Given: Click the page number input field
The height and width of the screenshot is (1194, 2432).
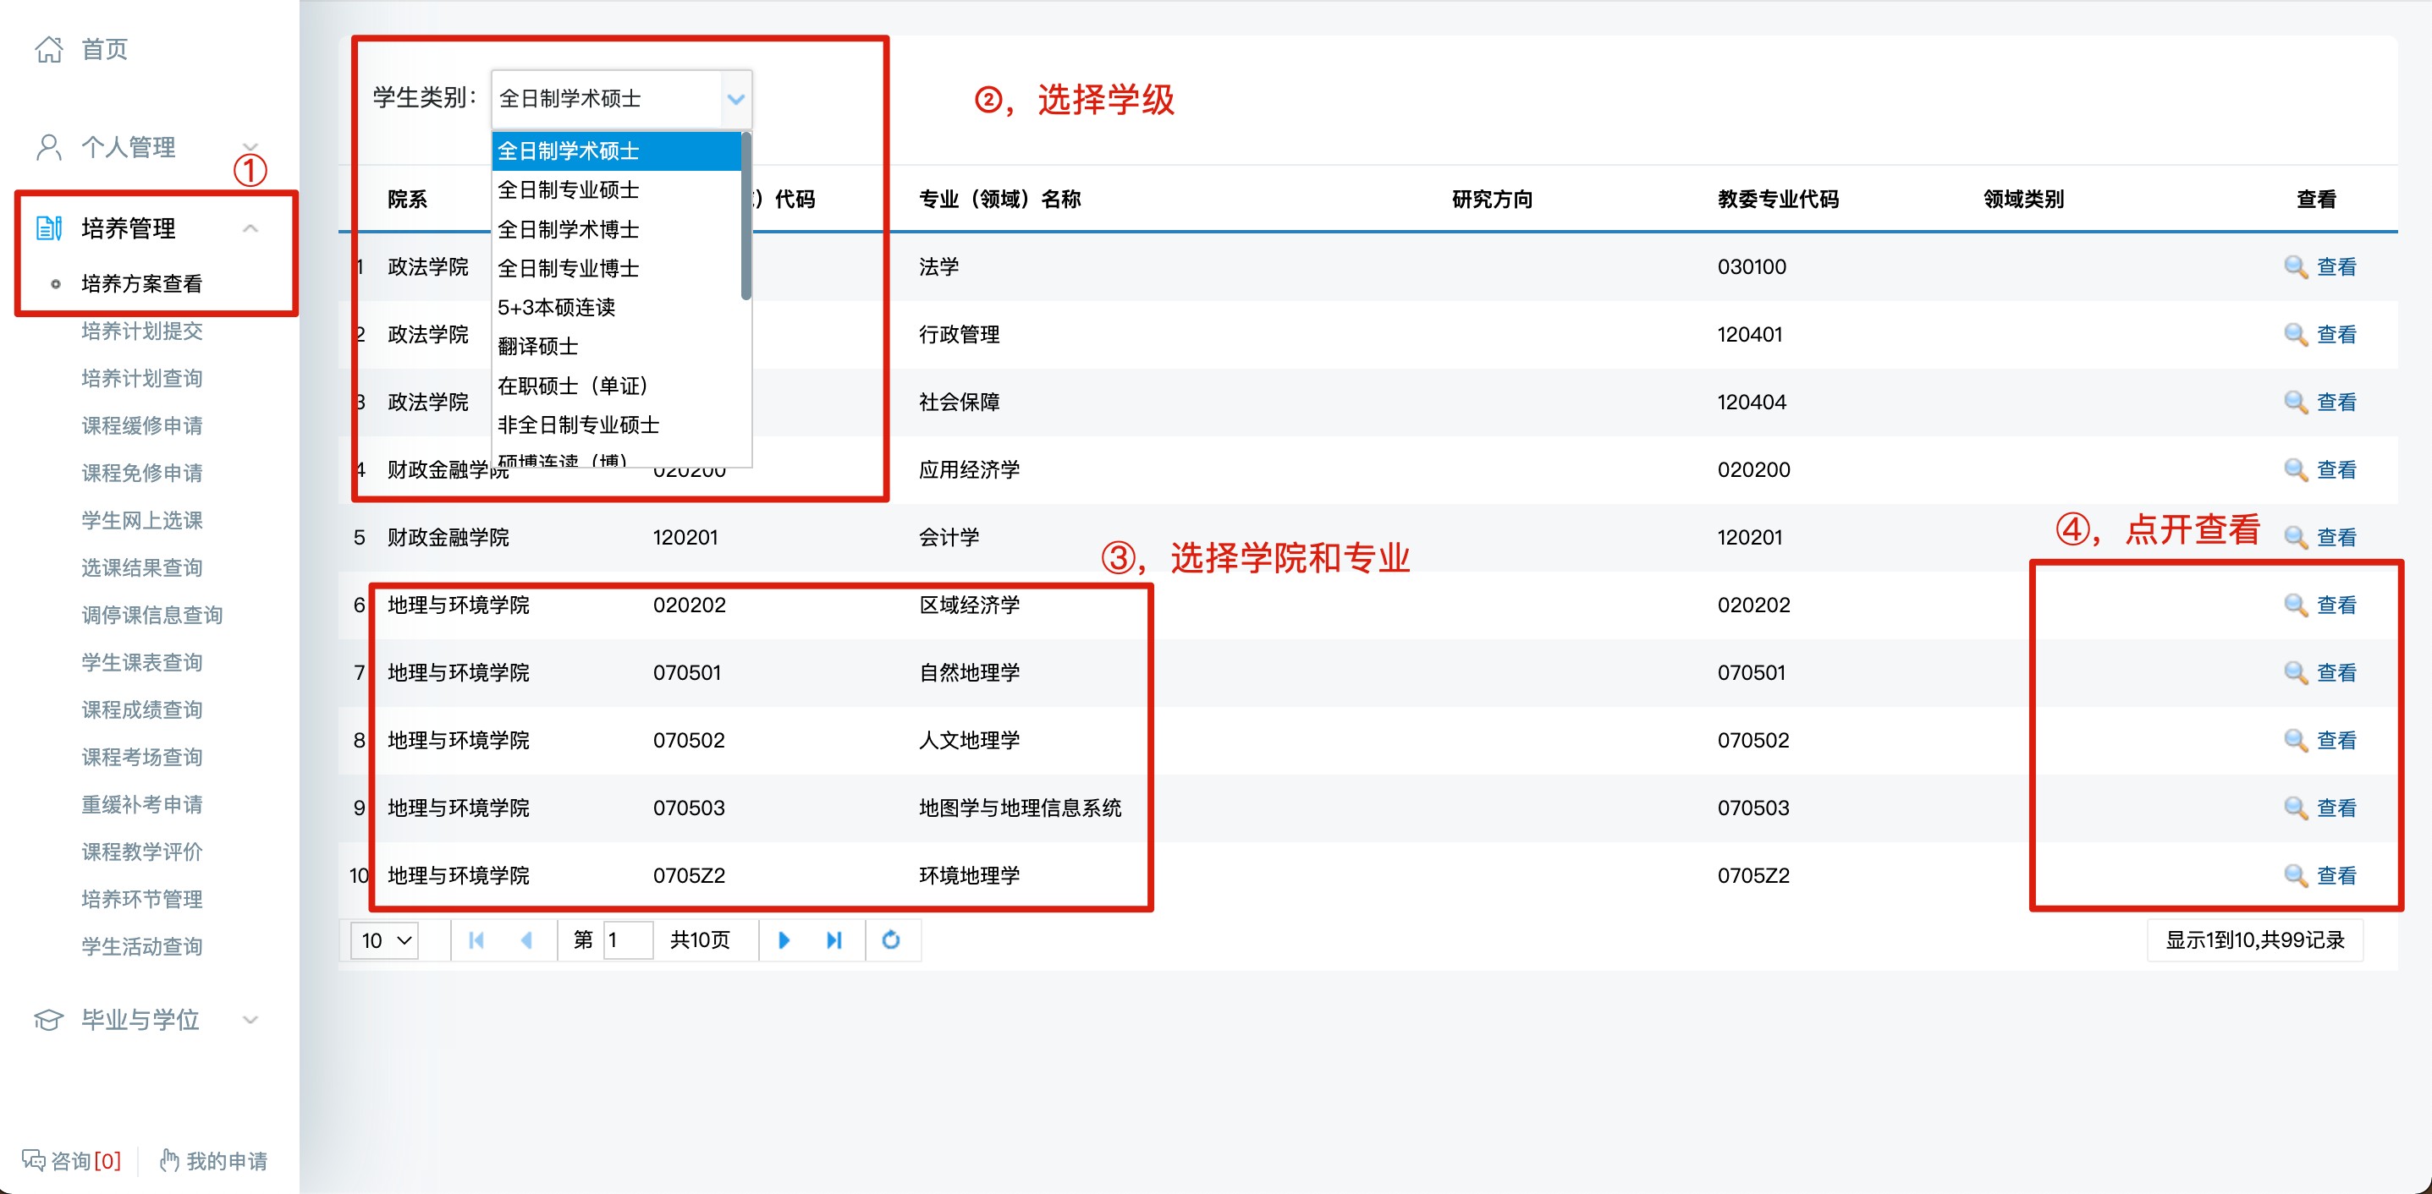Looking at the screenshot, I should [x=628, y=940].
